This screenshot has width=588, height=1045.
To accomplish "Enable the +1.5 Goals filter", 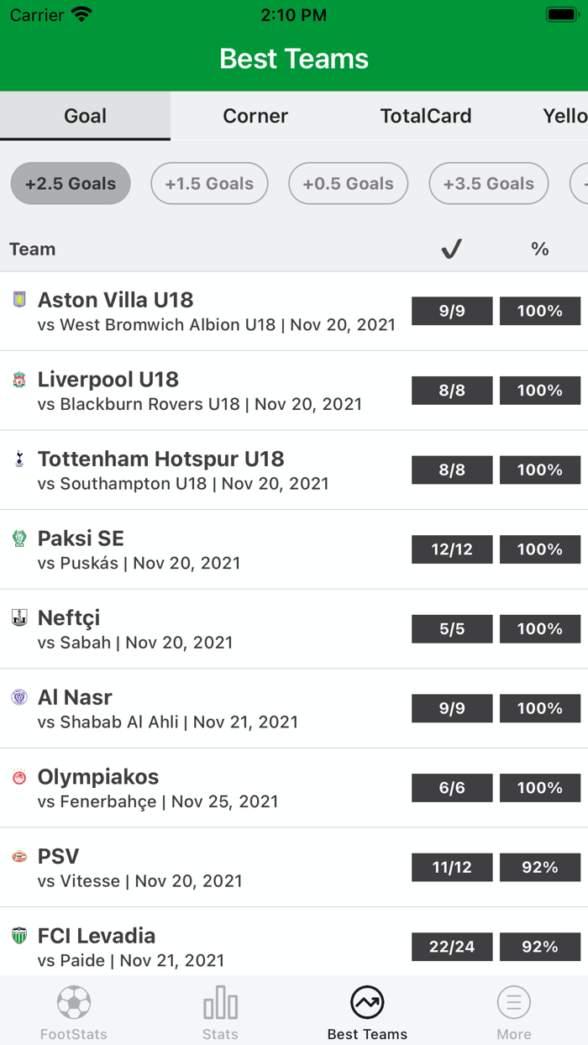I will pyautogui.click(x=209, y=183).
